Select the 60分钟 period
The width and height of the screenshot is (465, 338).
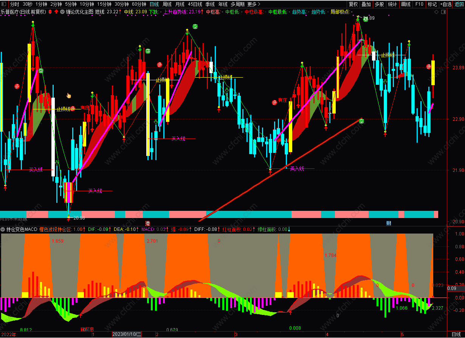[139, 4]
